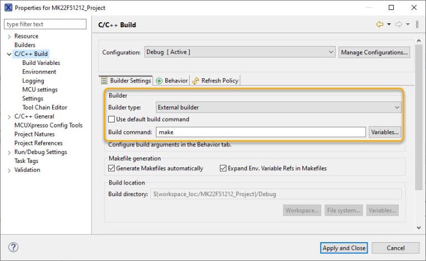426x261 pixels.
Task: Select Settings tree item
Action: (33, 99)
